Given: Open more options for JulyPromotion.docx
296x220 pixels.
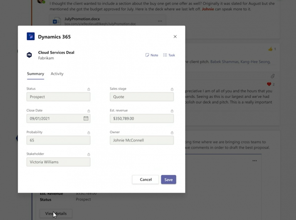Looking at the screenshot, I should [x=160, y=21].
